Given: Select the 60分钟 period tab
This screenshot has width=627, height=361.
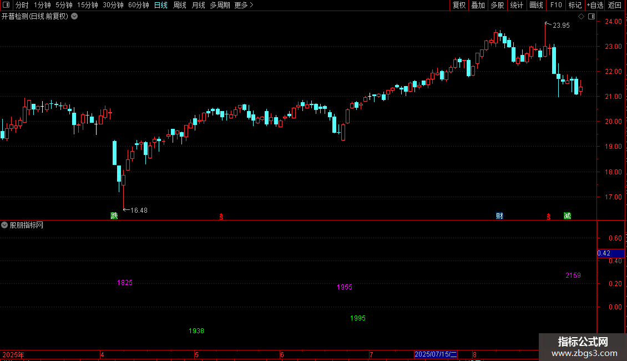Looking at the screenshot, I should coord(139,5).
